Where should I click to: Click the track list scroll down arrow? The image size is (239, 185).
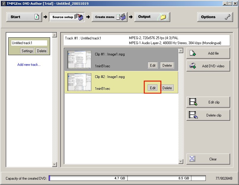pyautogui.click(x=55, y=165)
